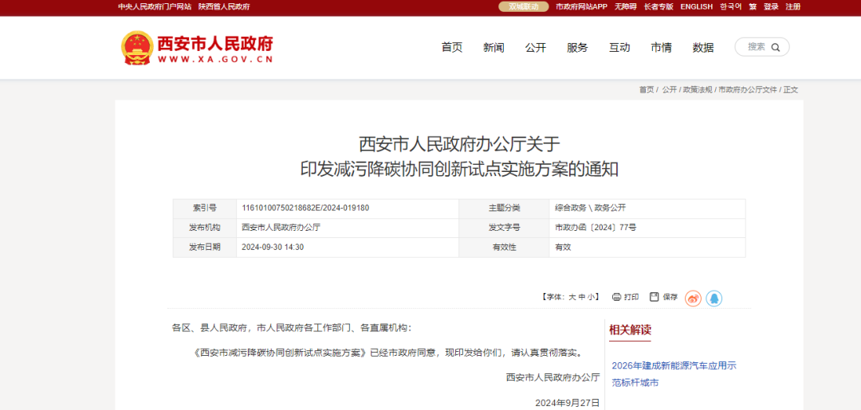Click the 登录 login link
Image resolution: width=861 pixels, height=410 pixels.
click(771, 6)
